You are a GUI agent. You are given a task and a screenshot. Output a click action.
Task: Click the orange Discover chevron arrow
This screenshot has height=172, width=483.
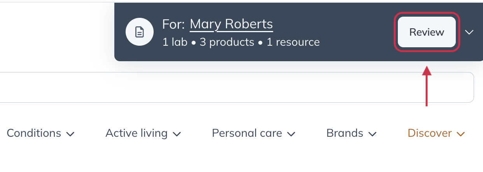tap(461, 134)
